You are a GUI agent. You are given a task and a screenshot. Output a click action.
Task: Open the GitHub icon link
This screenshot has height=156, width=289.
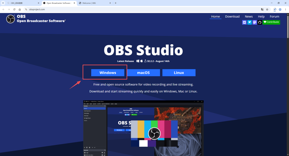point(260,22)
